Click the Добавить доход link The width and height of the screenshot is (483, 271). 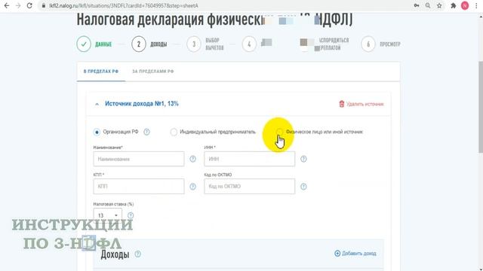click(355, 253)
